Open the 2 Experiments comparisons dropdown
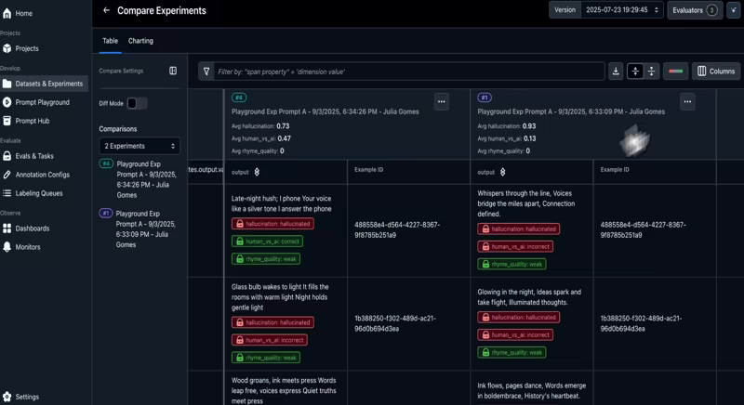This screenshot has height=405, width=744. click(x=139, y=146)
